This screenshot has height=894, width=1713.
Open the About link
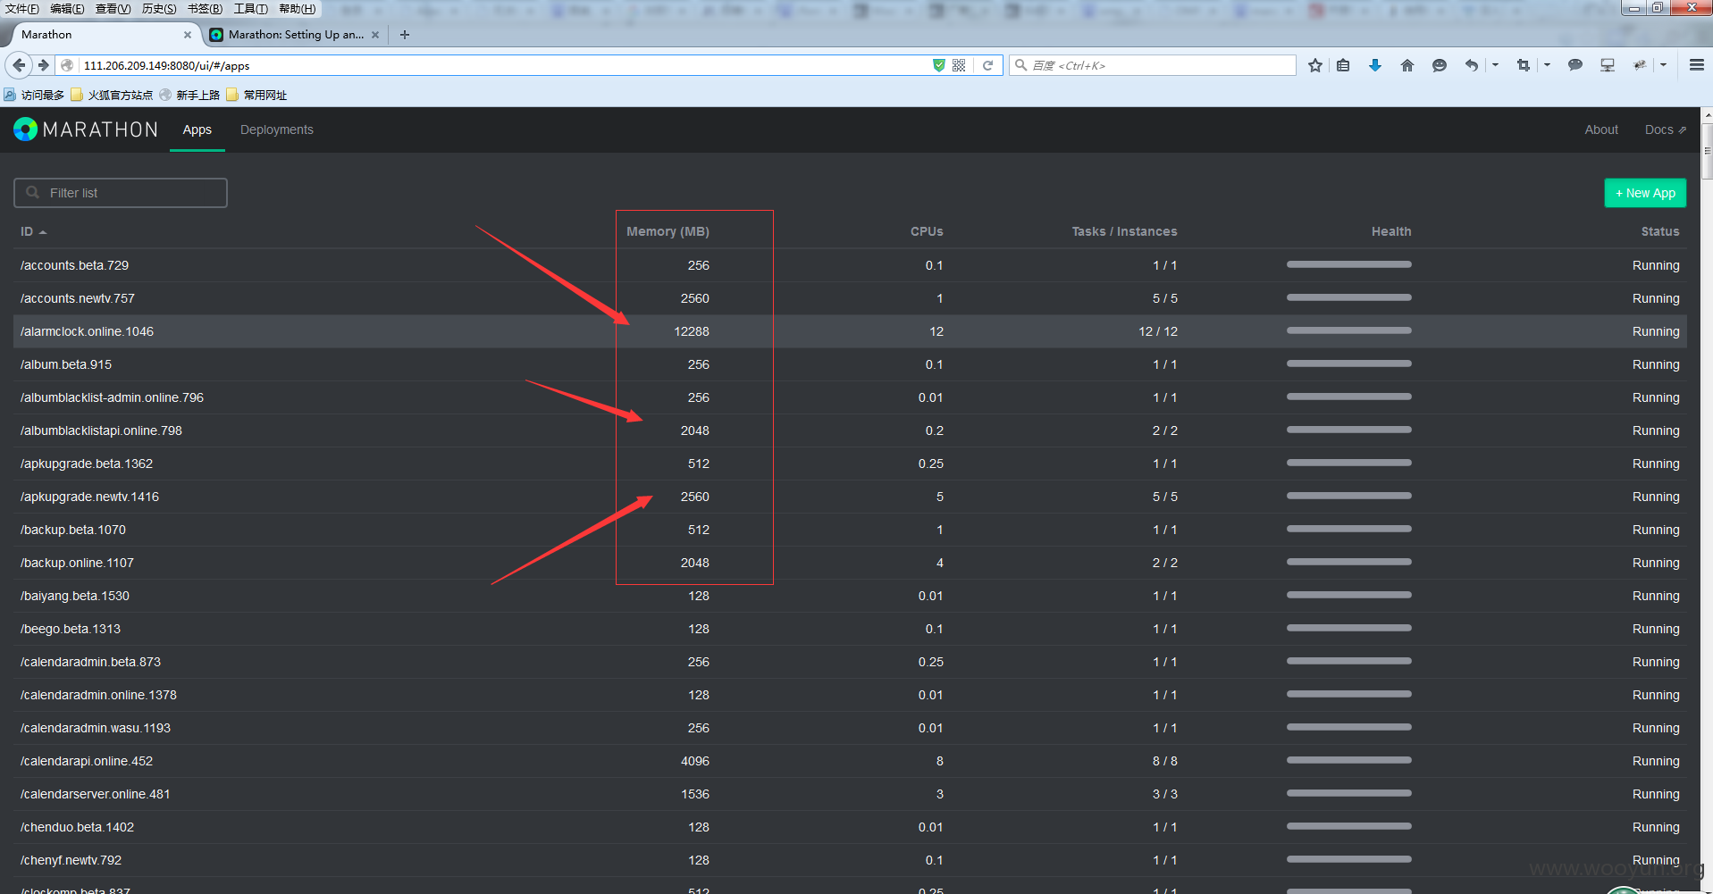[1601, 130]
